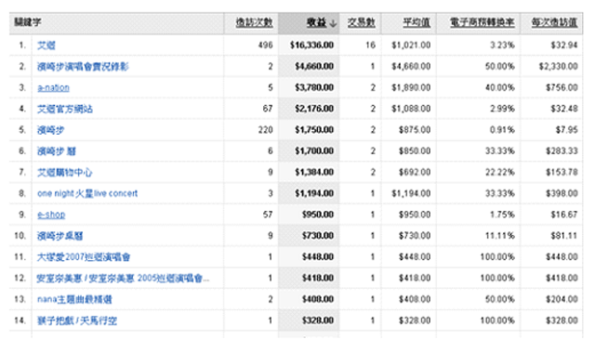Select the conversion rate 11.11%

(500, 236)
